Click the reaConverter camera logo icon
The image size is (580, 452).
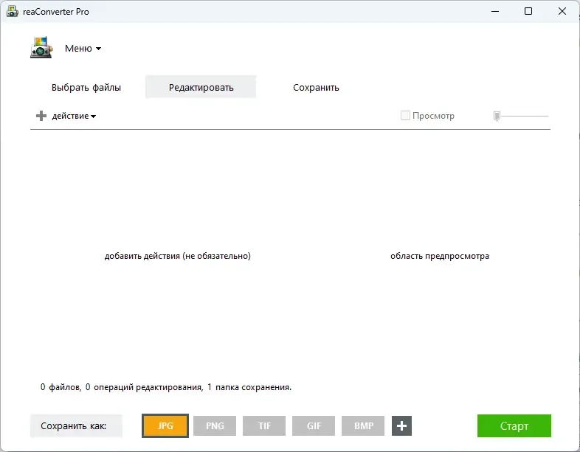click(x=41, y=47)
